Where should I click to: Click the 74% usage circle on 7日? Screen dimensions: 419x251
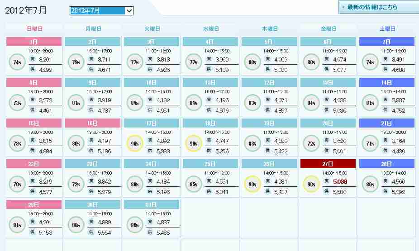(370, 62)
